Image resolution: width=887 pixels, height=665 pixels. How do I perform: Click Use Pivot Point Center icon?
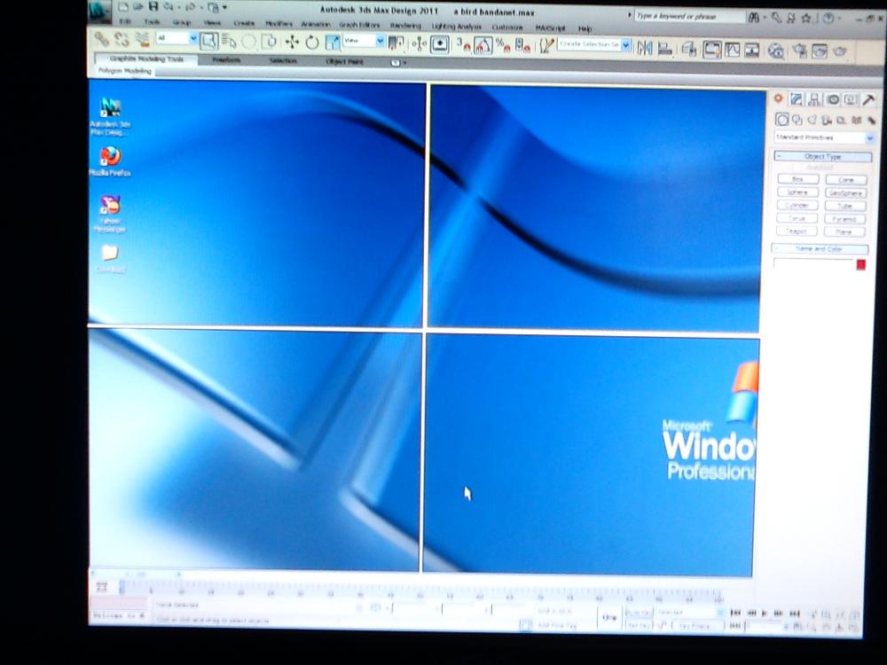[396, 43]
